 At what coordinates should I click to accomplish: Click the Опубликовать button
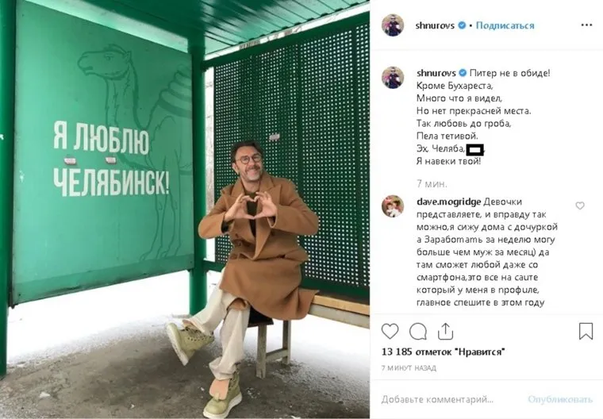coord(560,399)
